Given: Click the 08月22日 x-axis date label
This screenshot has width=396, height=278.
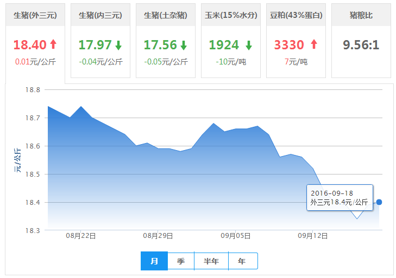Looking at the screenshot, I should pyautogui.click(x=81, y=236).
